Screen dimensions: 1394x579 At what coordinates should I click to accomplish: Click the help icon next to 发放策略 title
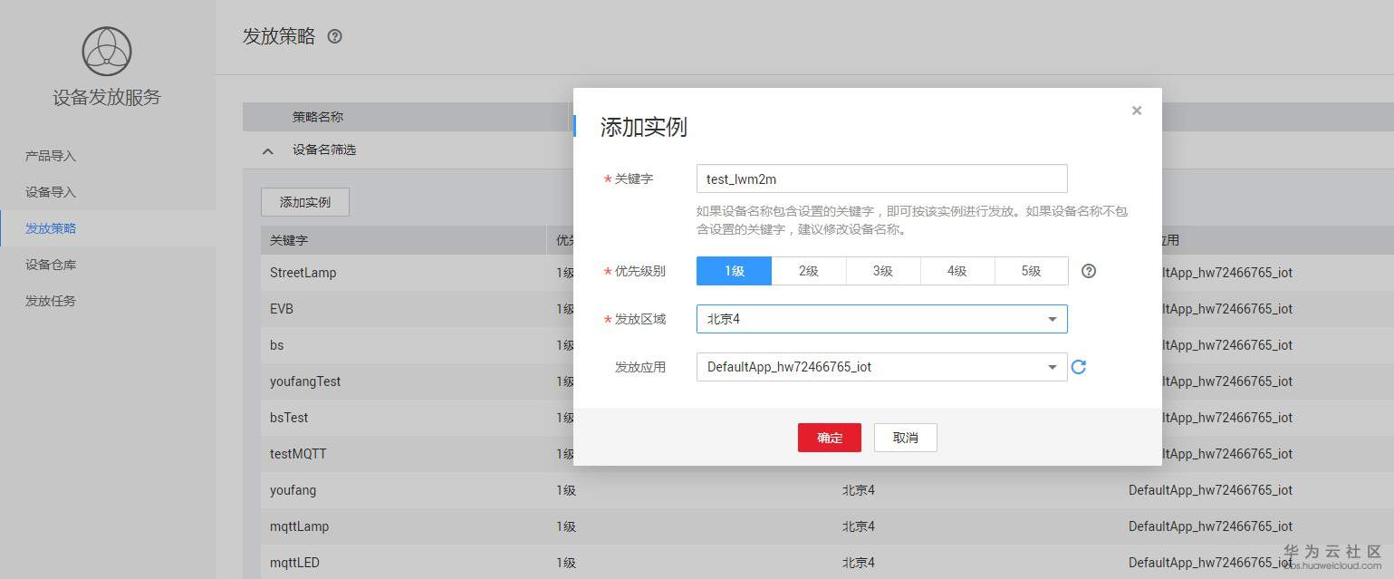point(334,36)
